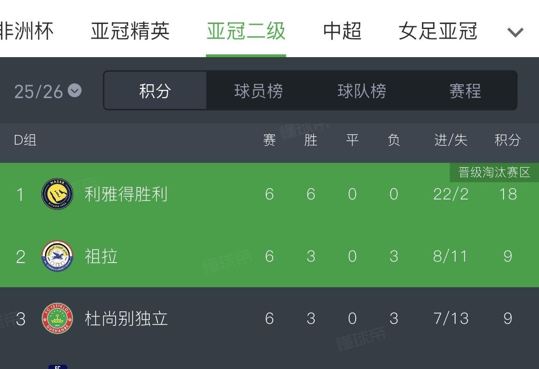Expand the league list chevron
Screen dimensions: 539x369
(515, 32)
